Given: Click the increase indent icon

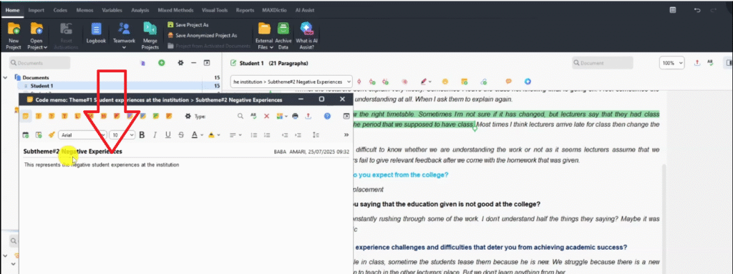Looking at the screenshot, I should [298, 135].
